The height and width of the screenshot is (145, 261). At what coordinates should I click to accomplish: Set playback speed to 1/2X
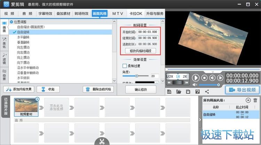click(x=169, y=76)
